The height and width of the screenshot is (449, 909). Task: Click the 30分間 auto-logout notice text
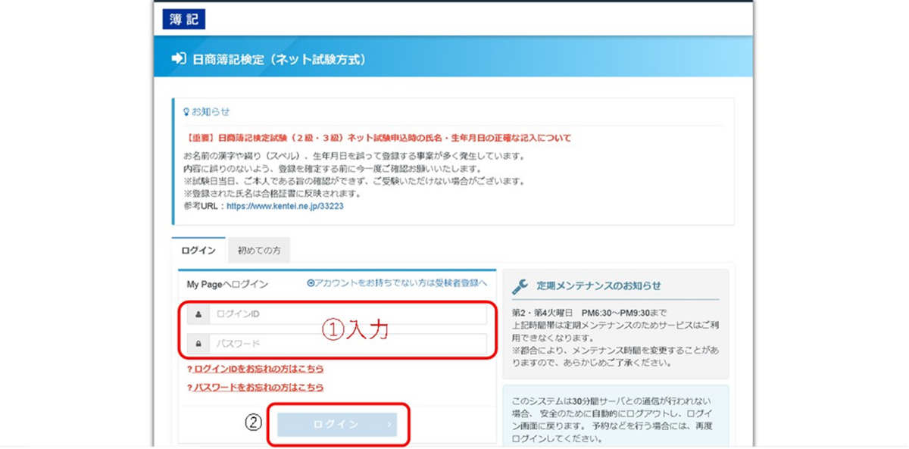(614, 419)
